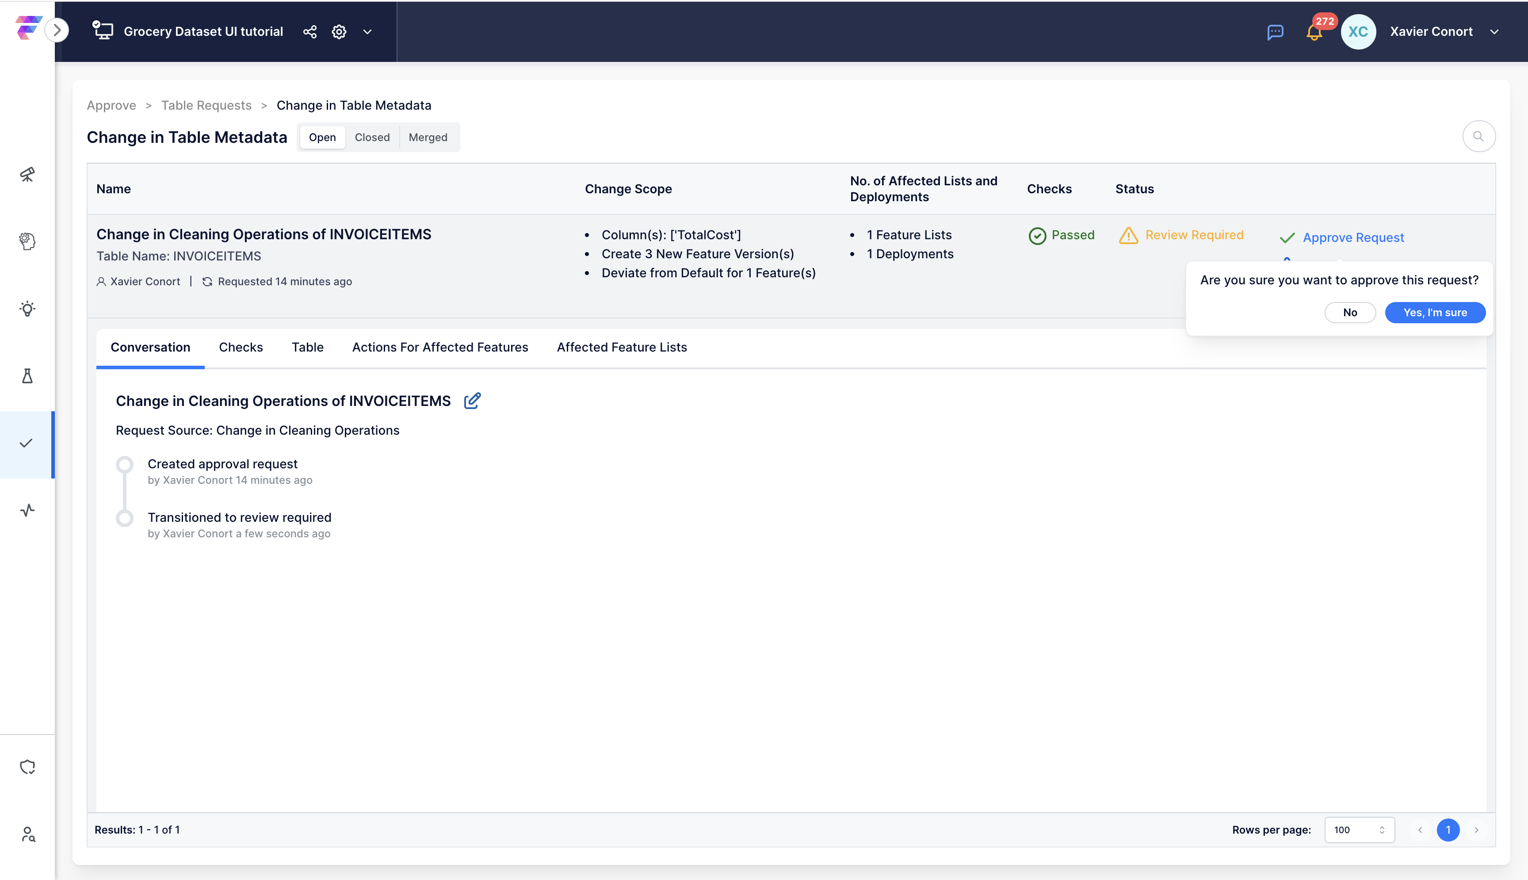Open the share icon for catalog

310,31
